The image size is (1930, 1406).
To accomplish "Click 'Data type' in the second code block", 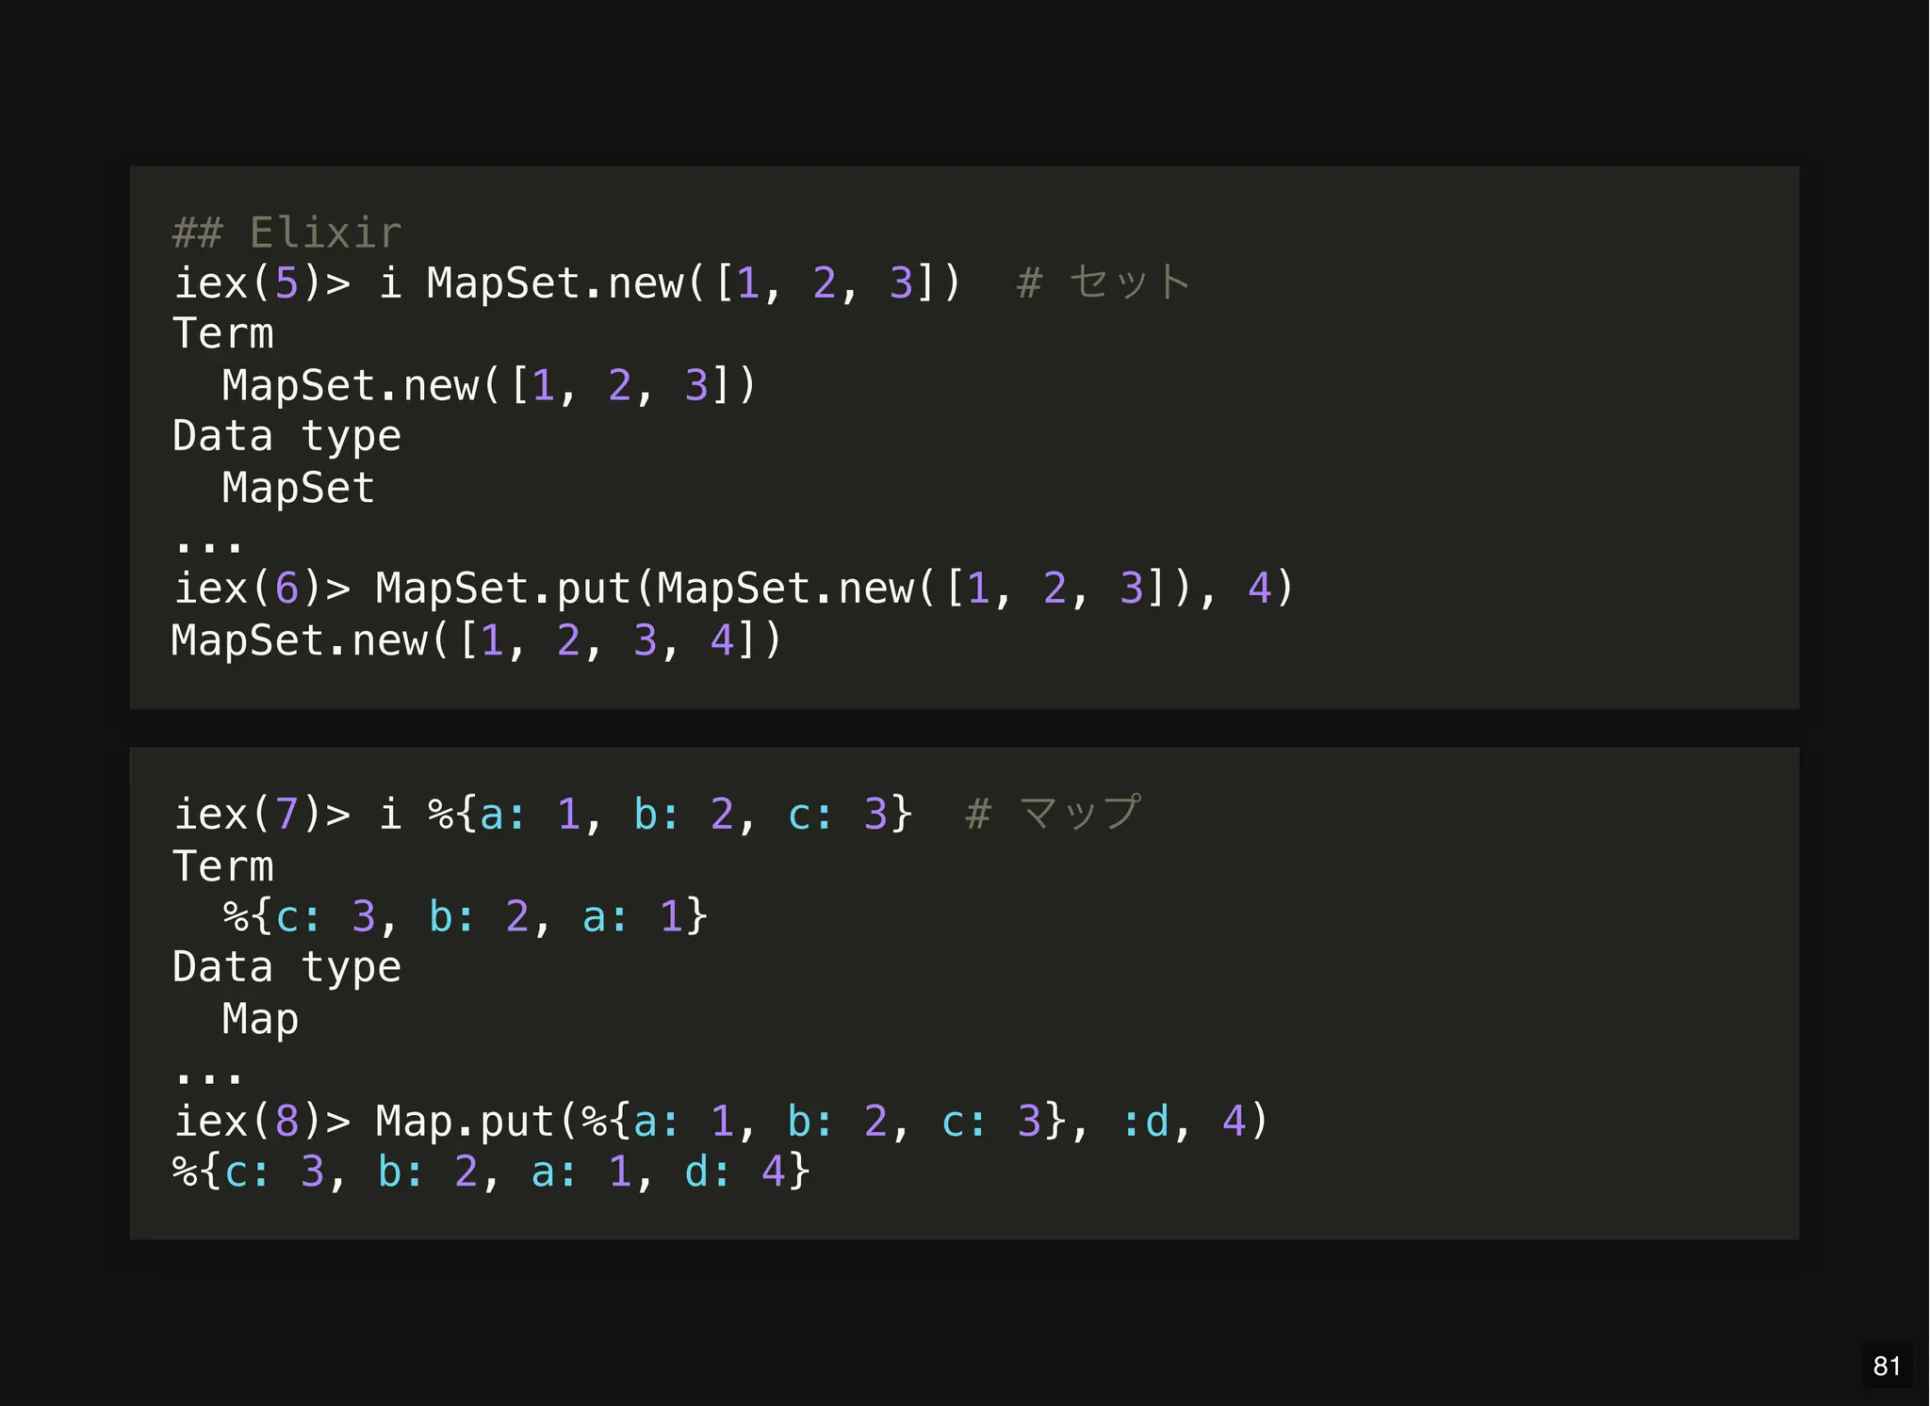I will (286, 968).
